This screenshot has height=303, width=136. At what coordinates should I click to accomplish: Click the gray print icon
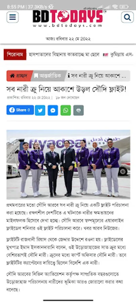[78, 110]
